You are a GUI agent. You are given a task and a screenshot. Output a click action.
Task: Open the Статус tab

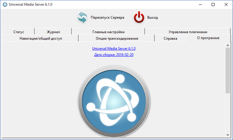coord(19,32)
